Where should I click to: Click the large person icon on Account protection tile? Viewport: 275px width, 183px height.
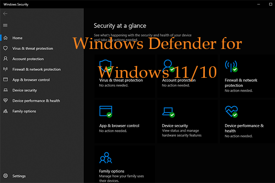[168, 66]
